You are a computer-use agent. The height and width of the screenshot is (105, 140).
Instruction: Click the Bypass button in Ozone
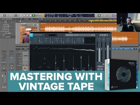100,66
